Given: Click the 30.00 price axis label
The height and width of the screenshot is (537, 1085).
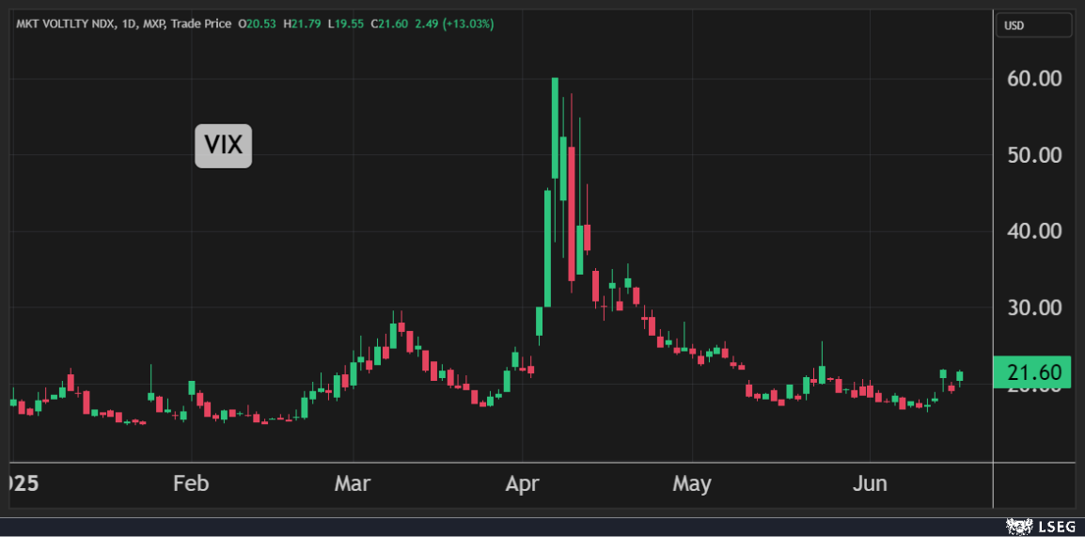Looking at the screenshot, I should click(1033, 308).
